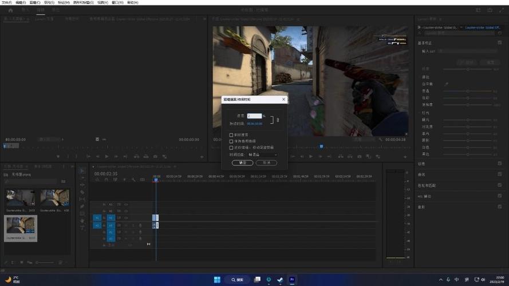509x286 pixels.
Task: Select the Selection tool in the tools panel
Action: [x=82, y=171]
